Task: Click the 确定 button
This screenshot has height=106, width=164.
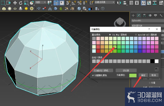Action: click(x=143, y=75)
